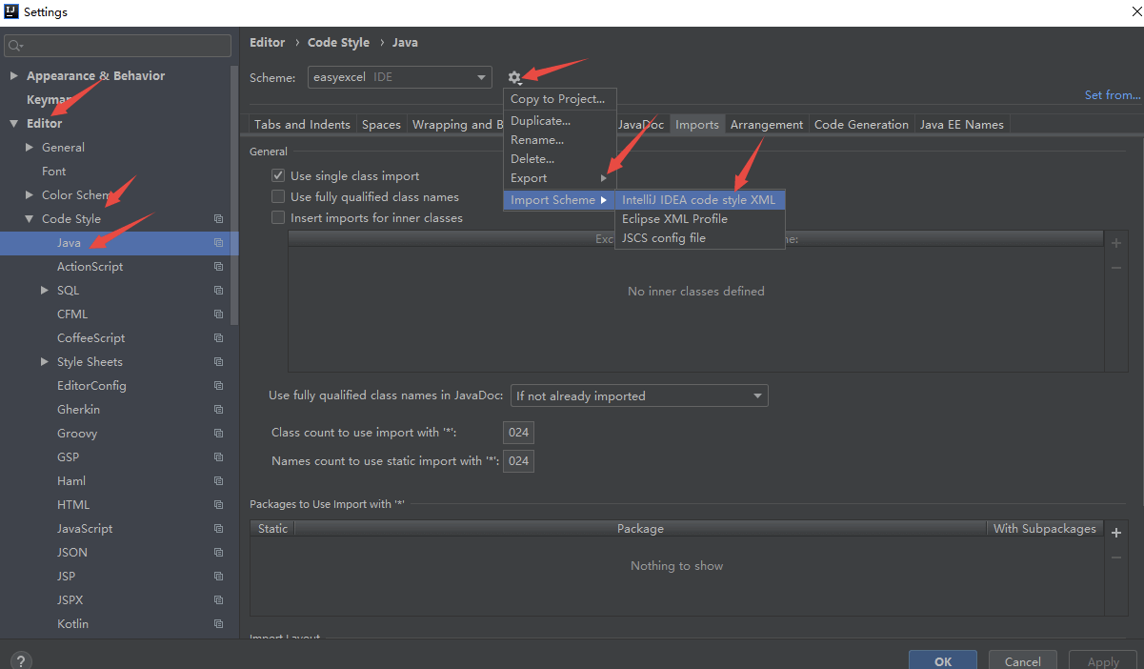Toggle Use single class import
Image resolution: width=1144 pixels, height=669 pixels.
pyautogui.click(x=278, y=175)
